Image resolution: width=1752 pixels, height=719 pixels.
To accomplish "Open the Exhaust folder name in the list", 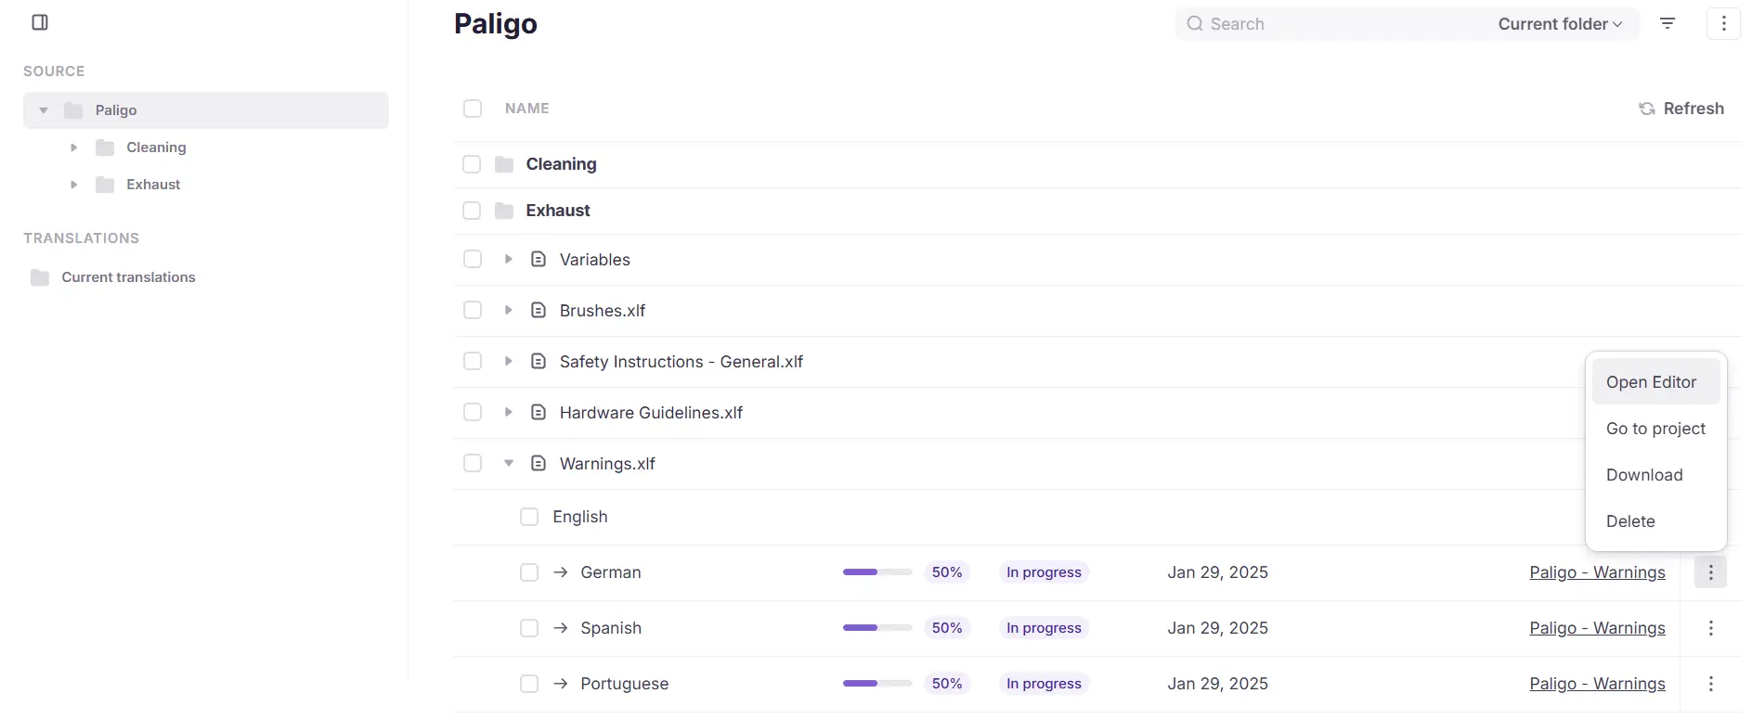I will (x=558, y=211).
